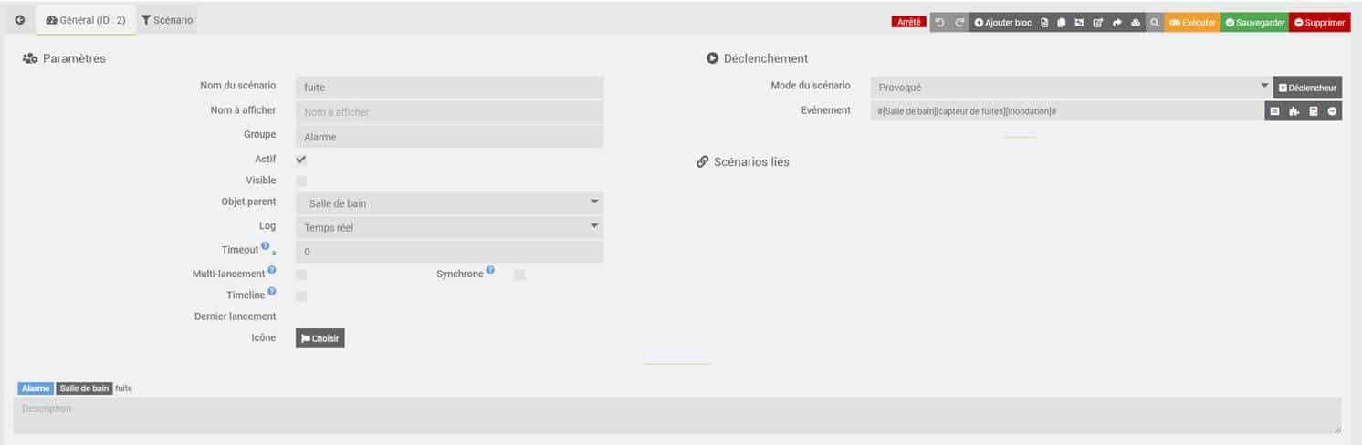This screenshot has height=445, width=1362.
Task: Click the undo icon in toolbar
Action: [940, 22]
